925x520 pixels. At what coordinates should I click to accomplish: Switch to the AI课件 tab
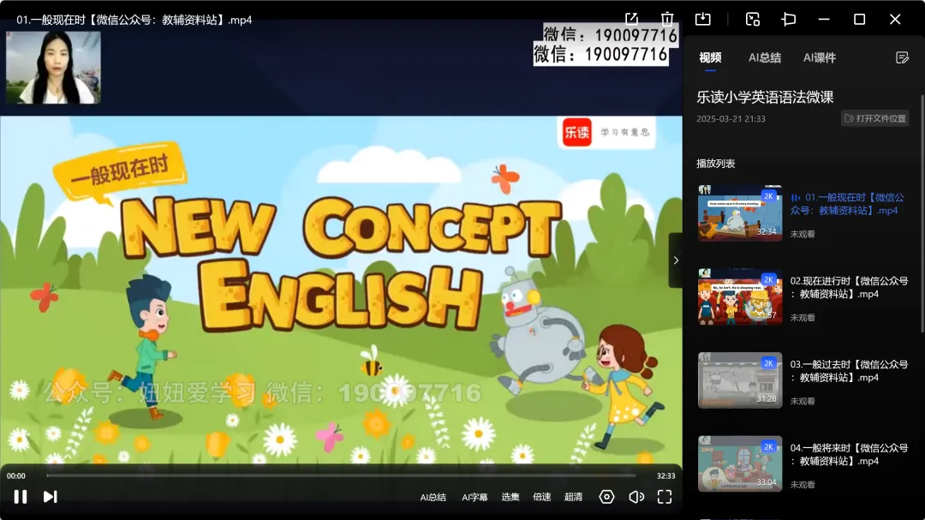[820, 58]
